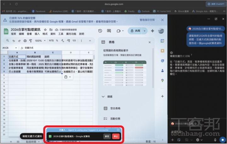
Task: Close the 表格 side panel
Action: (x=149, y=42)
